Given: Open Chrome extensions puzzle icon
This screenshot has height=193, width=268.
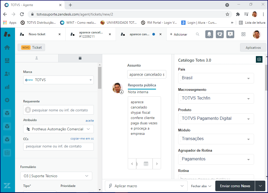Looking at the screenshot, I should [238, 14].
